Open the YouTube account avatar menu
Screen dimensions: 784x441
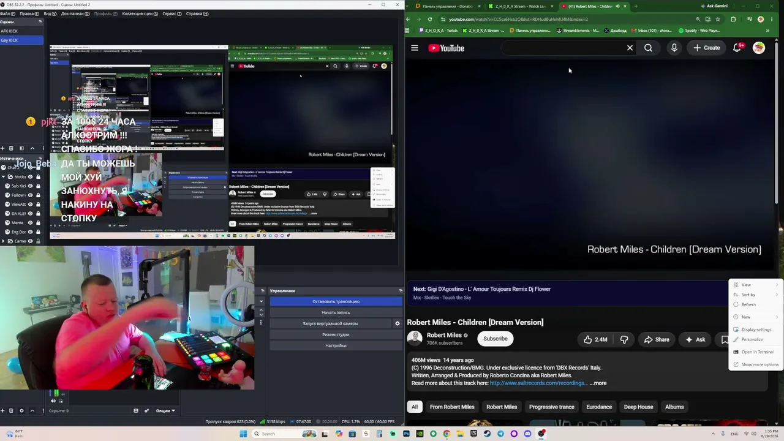[759, 48]
